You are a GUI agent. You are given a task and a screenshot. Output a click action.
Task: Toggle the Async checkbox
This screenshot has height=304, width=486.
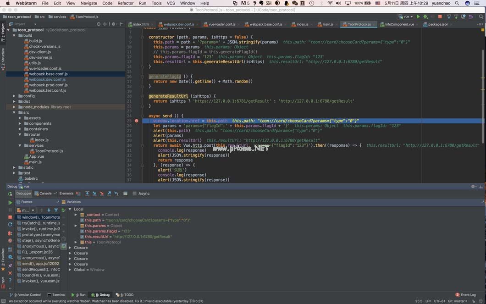[x=134, y=193]
